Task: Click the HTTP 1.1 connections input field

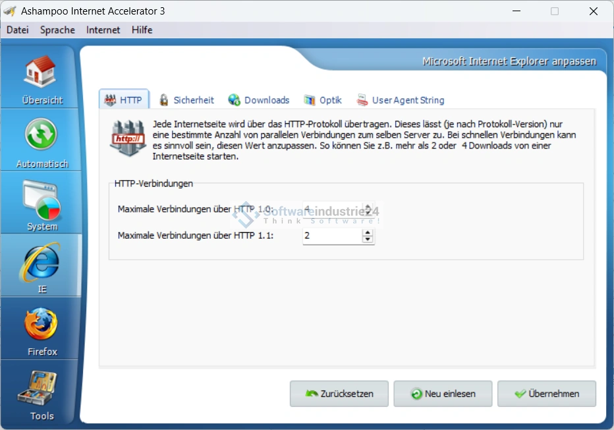Action: coord(331,235)
